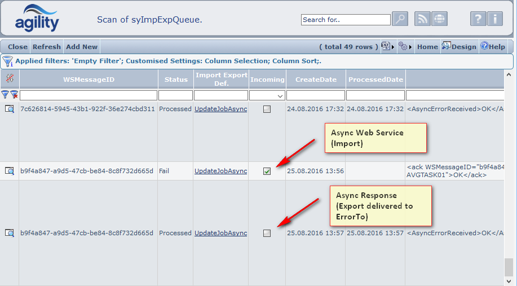The width and height of the screenshot is (517, 286).
Task: Click the info icon in header
Action: coord(495,19)
